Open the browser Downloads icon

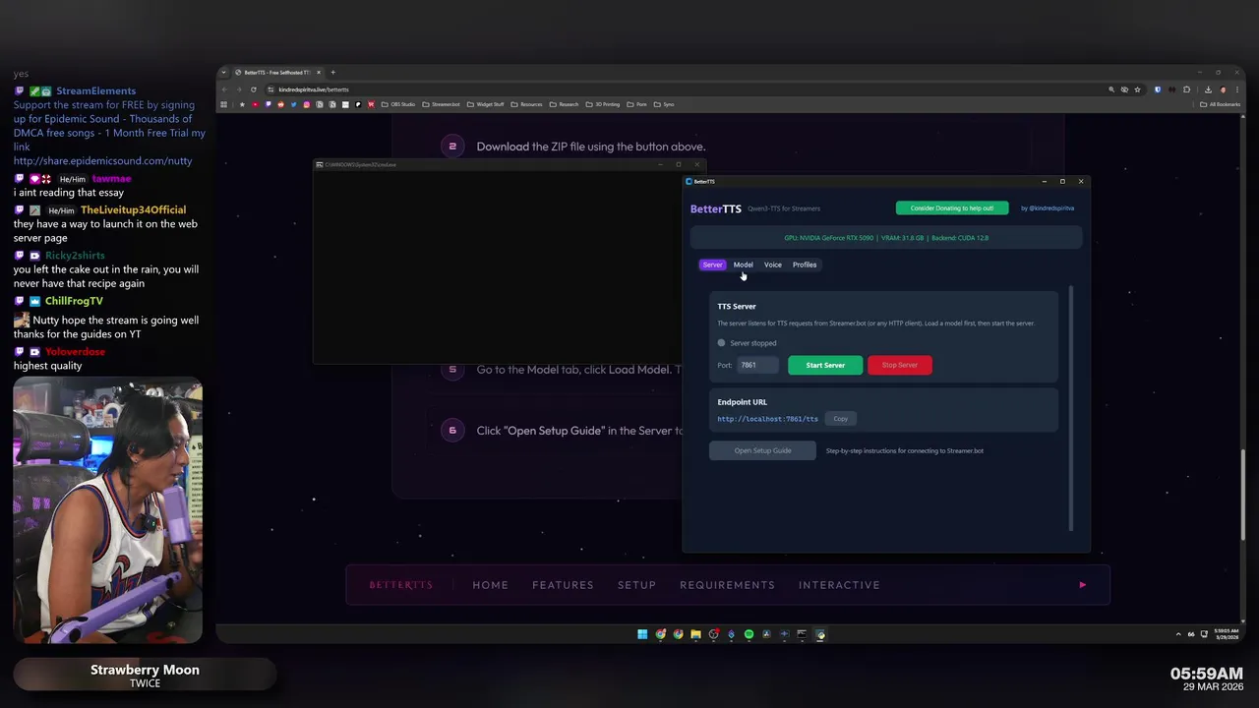point(1208,89)
